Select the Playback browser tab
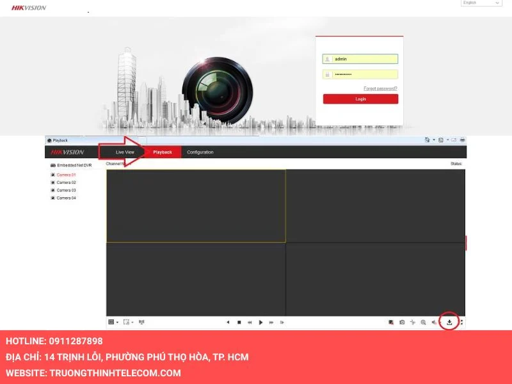 92,140
